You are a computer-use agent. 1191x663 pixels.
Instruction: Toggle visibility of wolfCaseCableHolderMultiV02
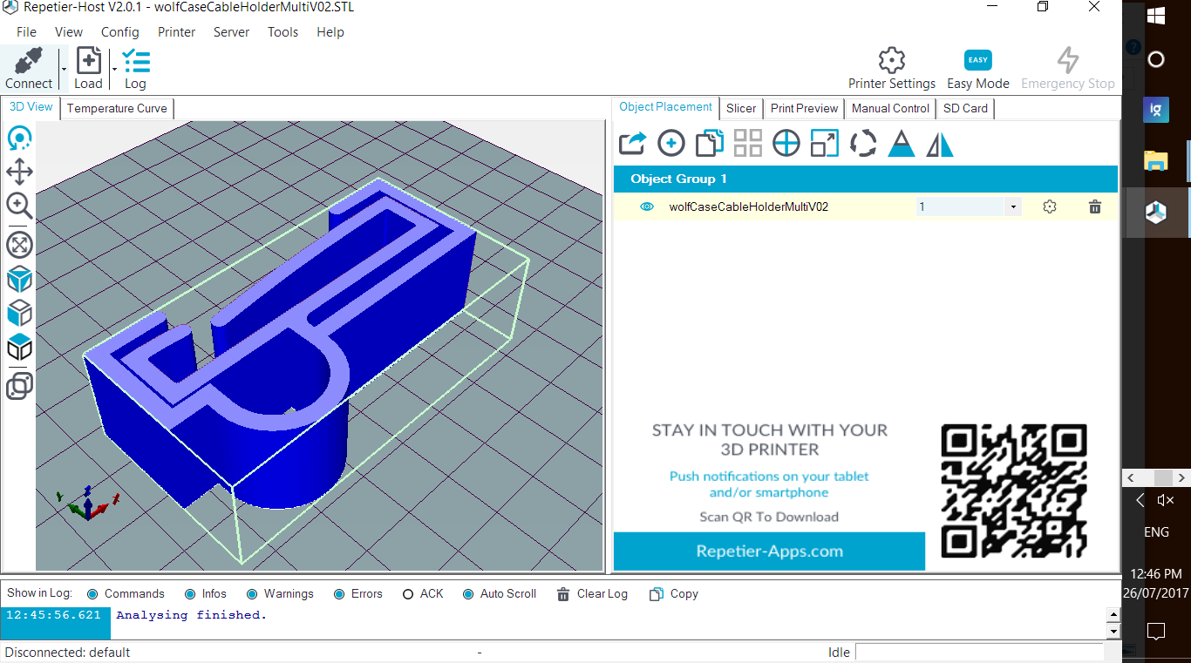(x=647, y=206)
